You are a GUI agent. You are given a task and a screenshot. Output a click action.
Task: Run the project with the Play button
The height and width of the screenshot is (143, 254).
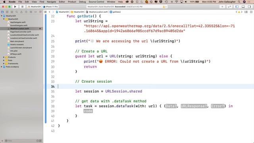[x=15, y=7]
